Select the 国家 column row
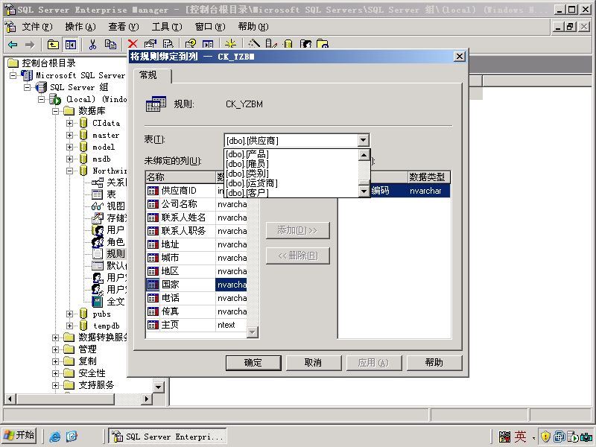The image size is (596, 447). click(x=197, y=285)
